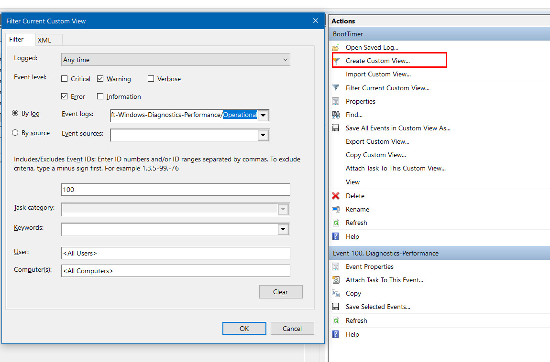Click the Create Custom View funnel icon
The width and height of the screenshot is (550, 362).
coord(336,61)
